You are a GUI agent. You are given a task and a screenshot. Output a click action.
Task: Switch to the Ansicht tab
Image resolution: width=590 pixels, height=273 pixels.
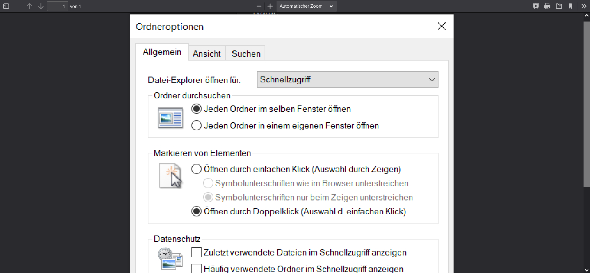(207, 53)
